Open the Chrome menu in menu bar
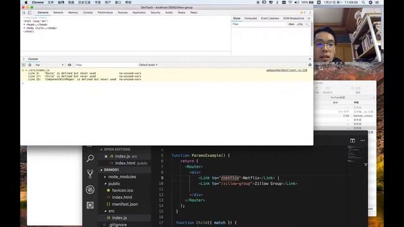The height and width of the screenshot is (227, 404). click(x=38, y=3)
